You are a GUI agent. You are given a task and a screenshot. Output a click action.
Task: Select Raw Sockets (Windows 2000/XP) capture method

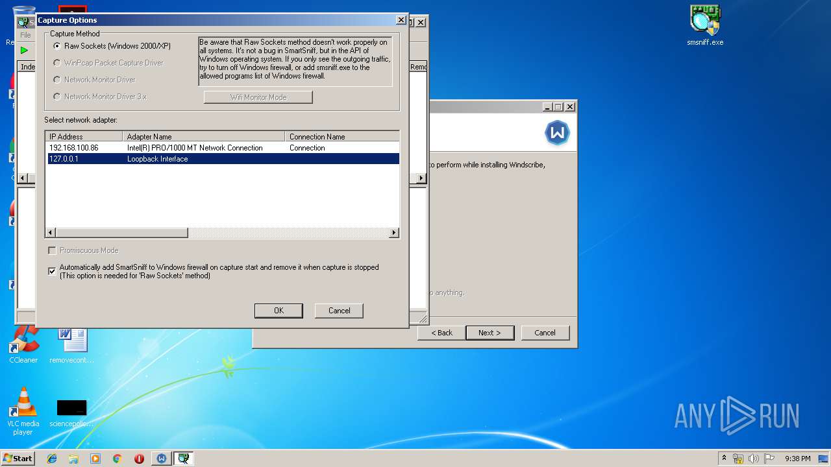[x=112, y=46]
